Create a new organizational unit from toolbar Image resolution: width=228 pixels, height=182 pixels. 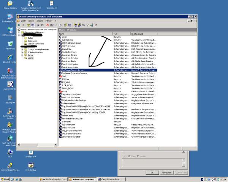(83, 25)
